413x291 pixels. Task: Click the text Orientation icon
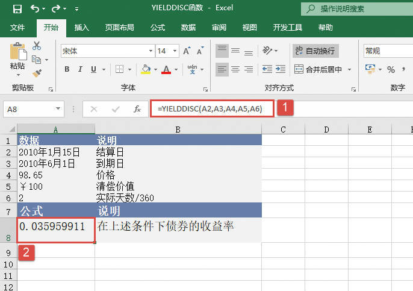(x=267, y=51)
